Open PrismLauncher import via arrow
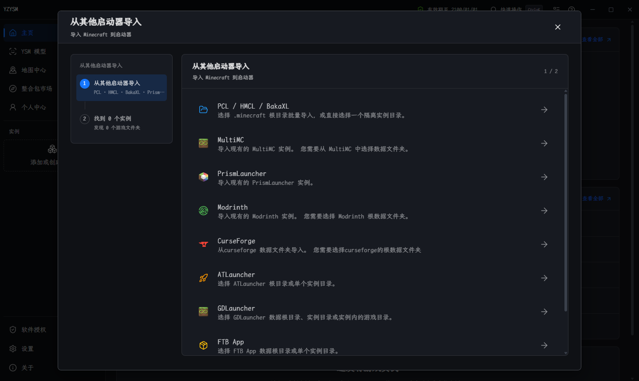The image size is (639, 381). [x=544, y=177]
